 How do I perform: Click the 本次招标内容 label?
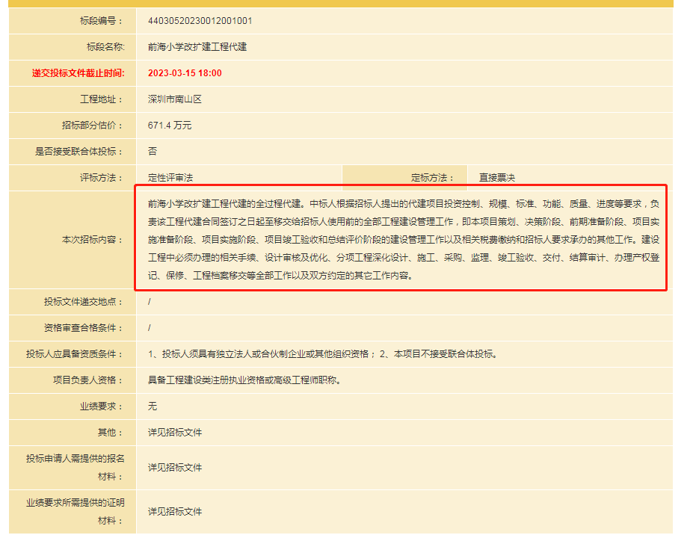pyautogui.click(x=93, y=240)
